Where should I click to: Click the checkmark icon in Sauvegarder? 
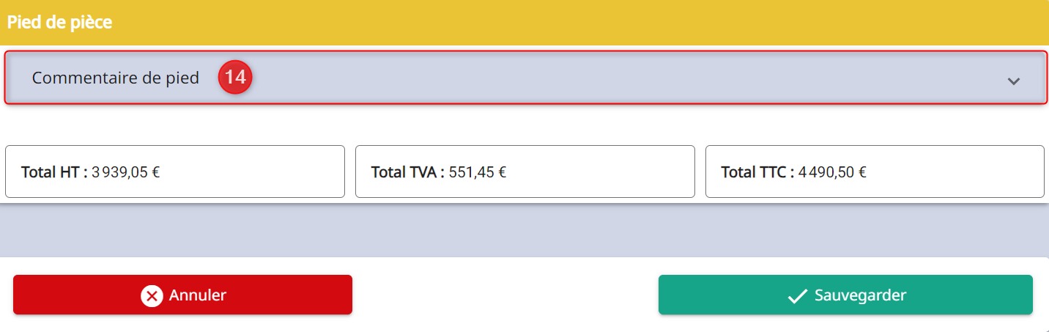(x=797, y=295)
